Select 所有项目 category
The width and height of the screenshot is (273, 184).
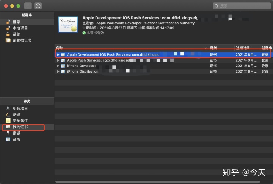(27, 108)
